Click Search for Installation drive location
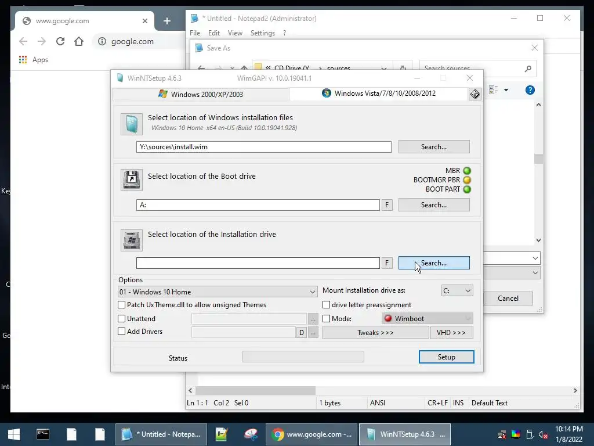Screen dimensions: 594x446 click(x=434, y=263)
